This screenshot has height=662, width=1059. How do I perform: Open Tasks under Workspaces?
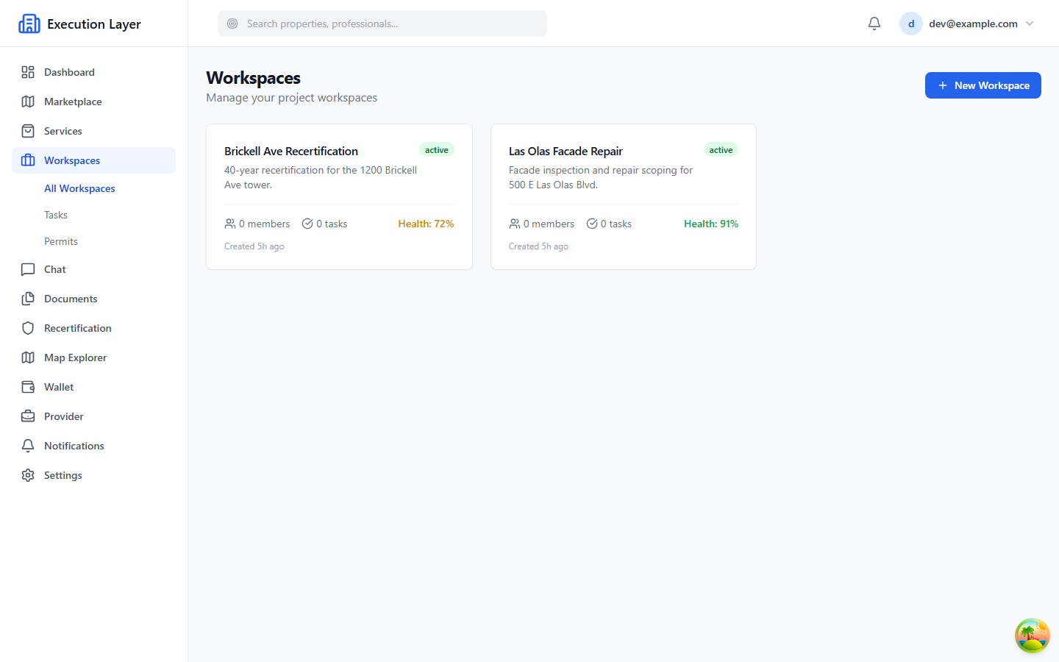click(x=56, y=215)
